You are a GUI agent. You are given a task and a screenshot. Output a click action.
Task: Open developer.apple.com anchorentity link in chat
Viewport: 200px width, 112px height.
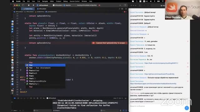(153, 84)
